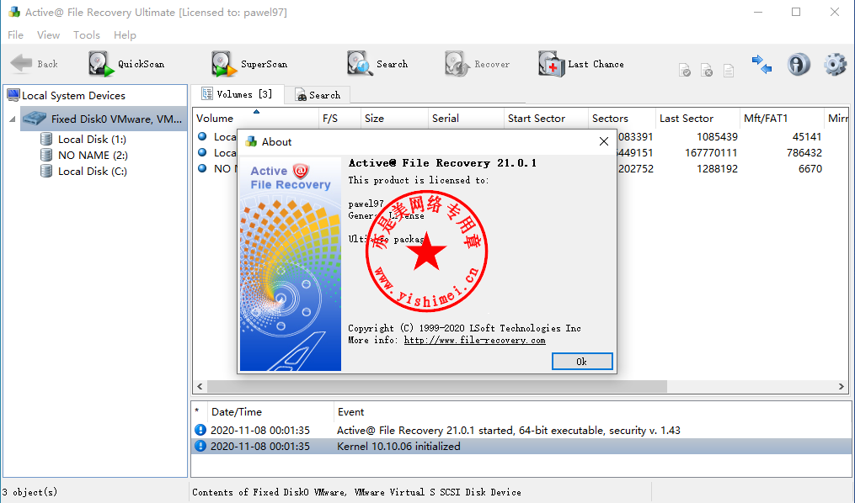The image size is (855, 503).
Task: Click the blank document toolbar icon
Action: (729, 70)
